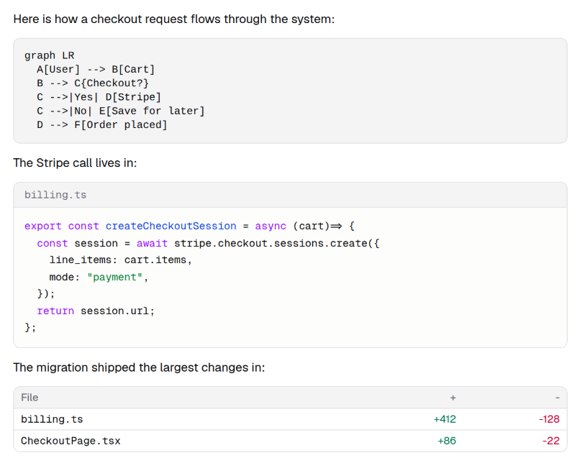Click the '-22' deletions cell
The width and height of the screenshot is (580, 458).
click(x=550, y=441)
